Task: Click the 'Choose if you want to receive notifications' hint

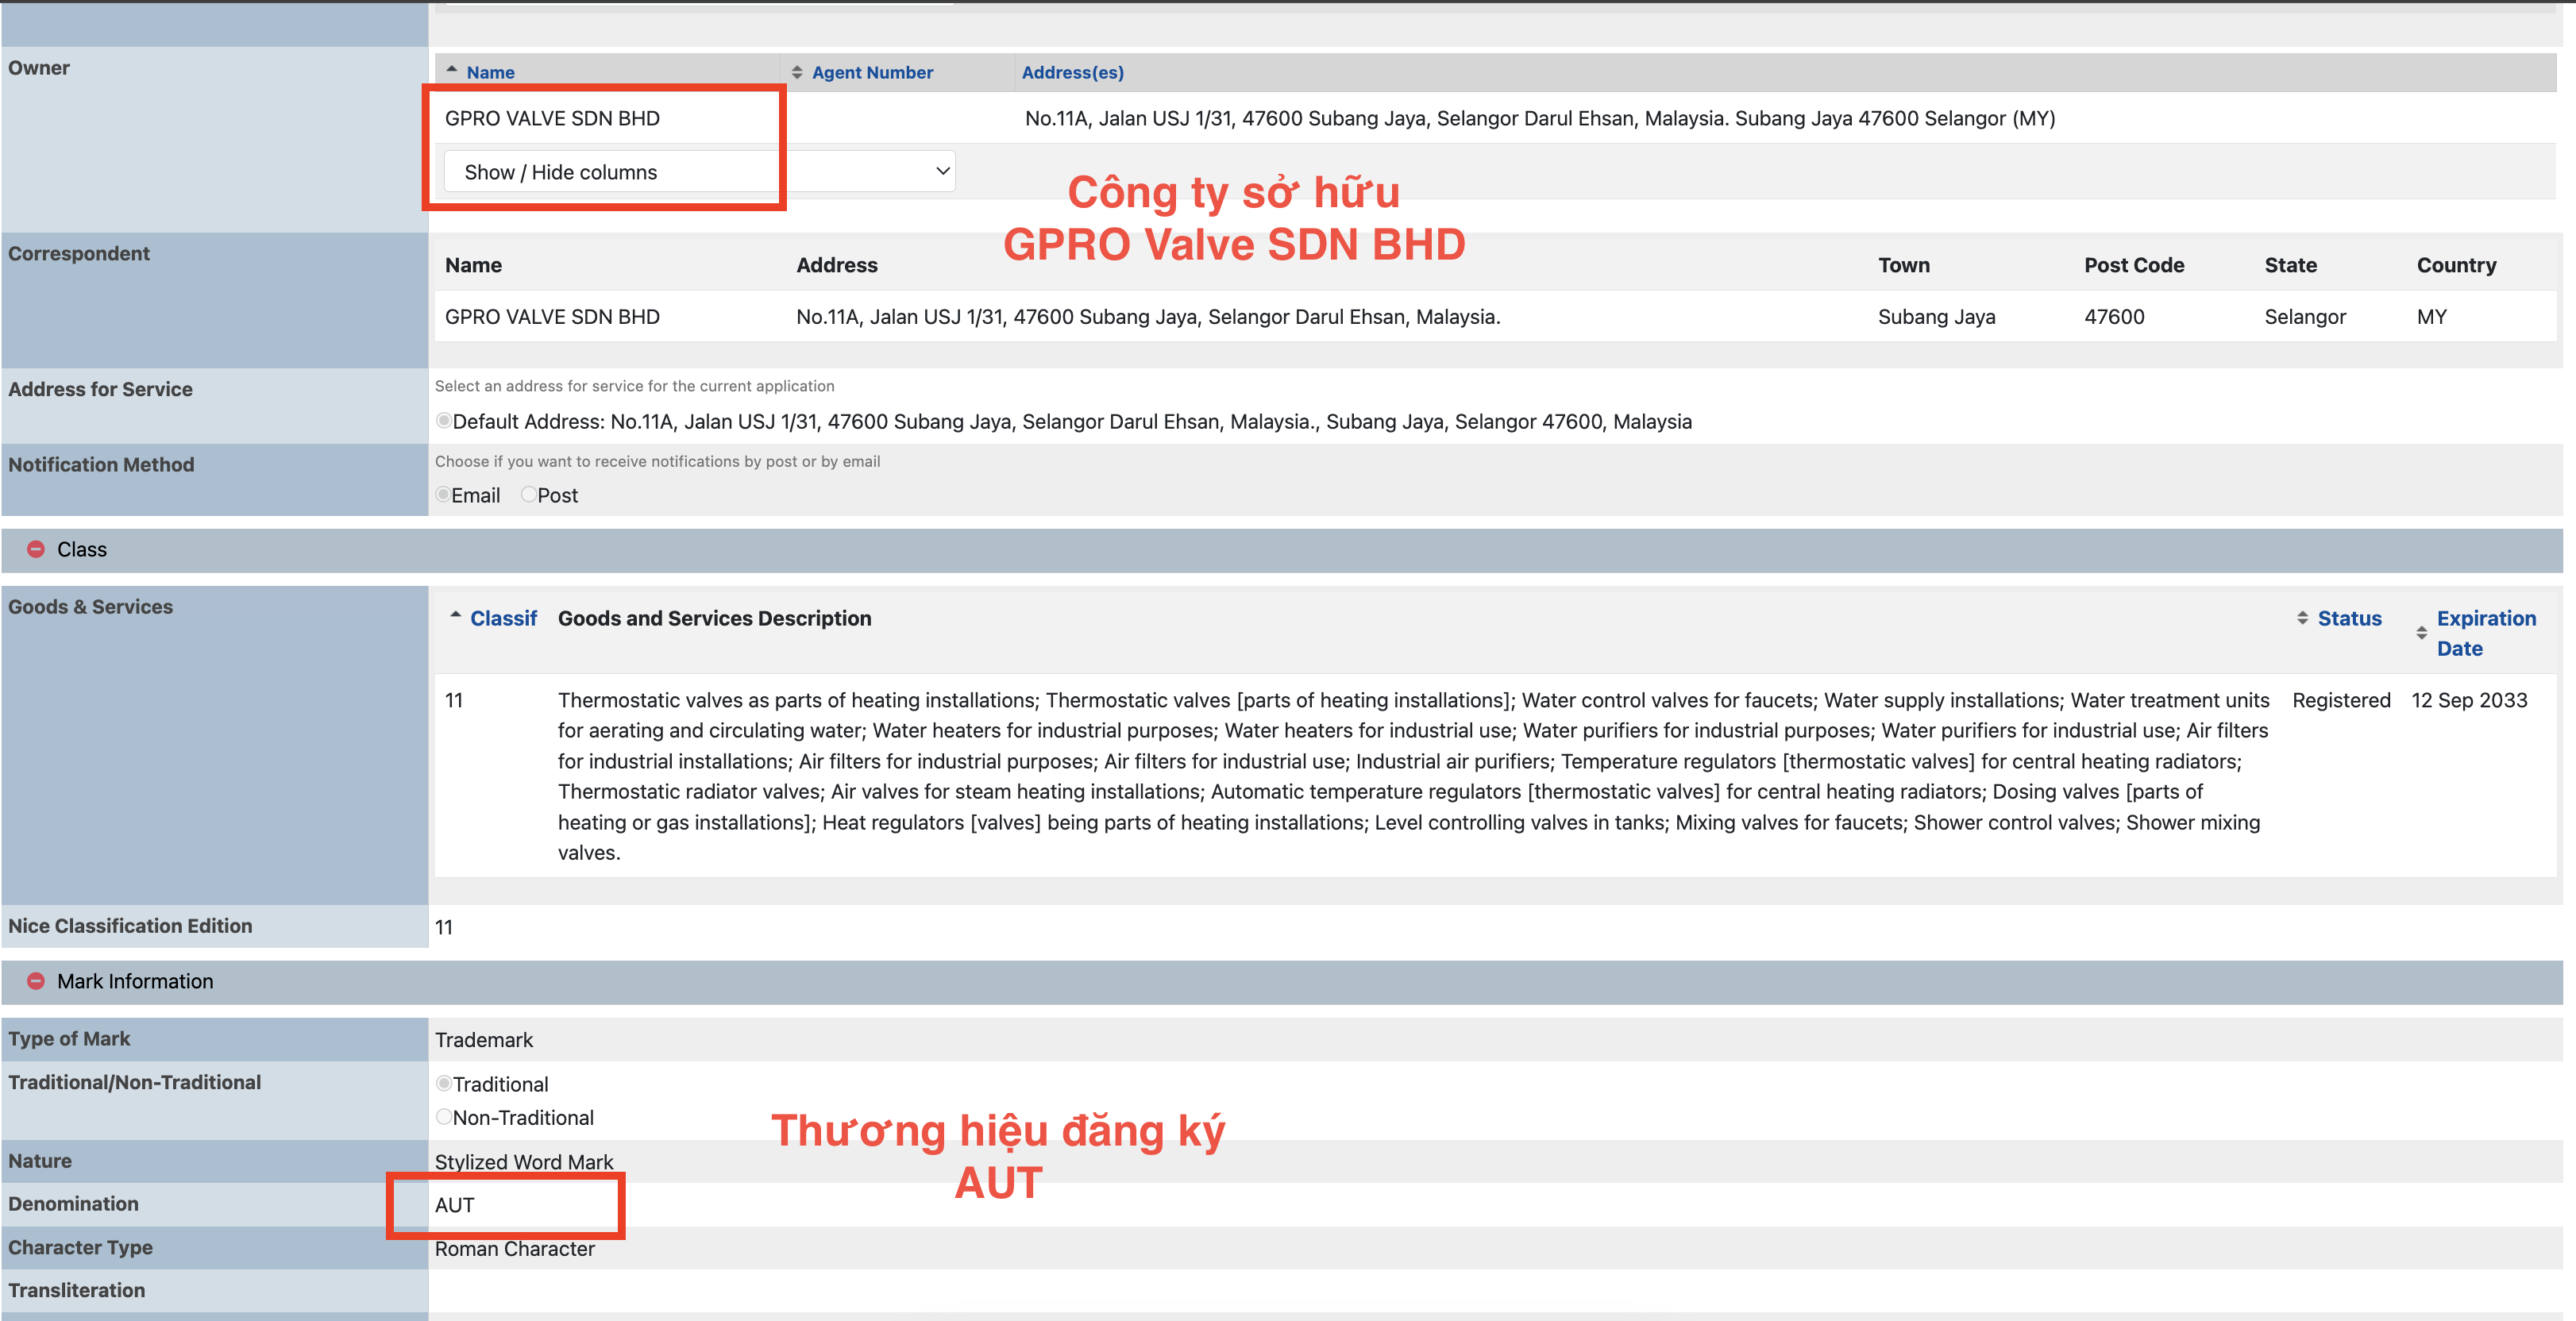Action: pyautogui.click(x=657, y=461)
